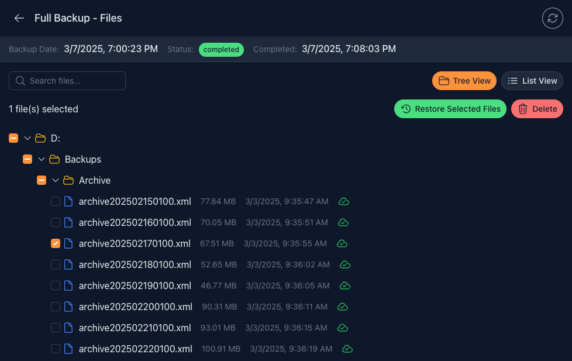Screen dimensions: 572x361
Task: Select file name archive202502180100.xml
Action: [135, 264]
